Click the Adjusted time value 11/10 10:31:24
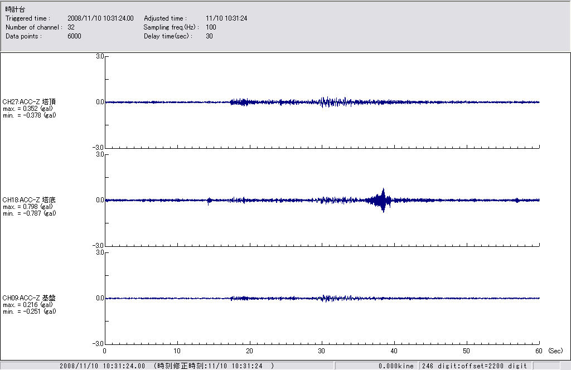The height and width of the screenshot is (370, 571). click(226, 18)
